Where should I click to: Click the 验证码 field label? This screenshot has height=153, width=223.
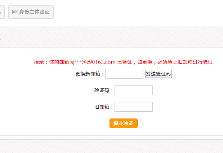point(104,91)
